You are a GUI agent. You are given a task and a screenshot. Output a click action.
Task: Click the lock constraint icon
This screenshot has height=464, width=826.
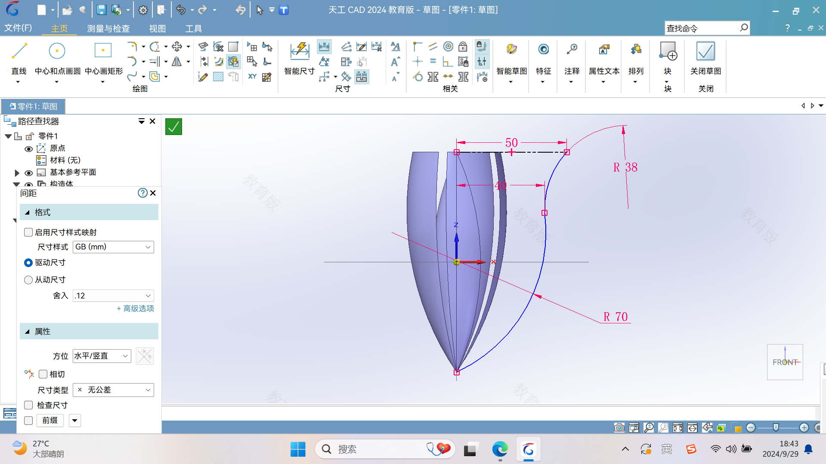(x=463, y=46)
